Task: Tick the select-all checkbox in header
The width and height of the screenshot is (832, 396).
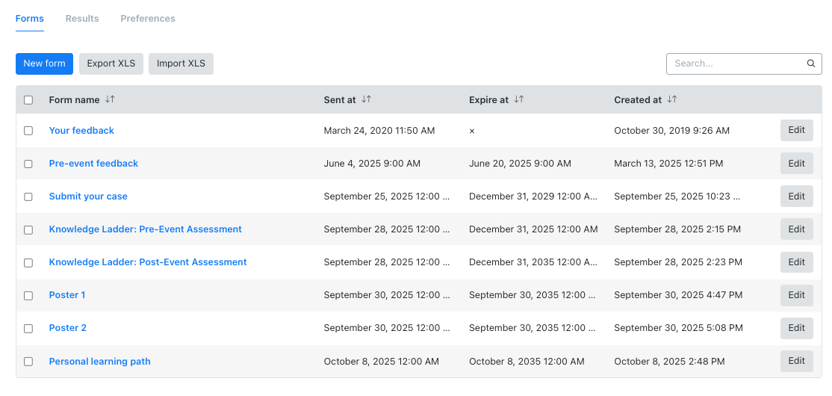Action: (x=28, y=100)
